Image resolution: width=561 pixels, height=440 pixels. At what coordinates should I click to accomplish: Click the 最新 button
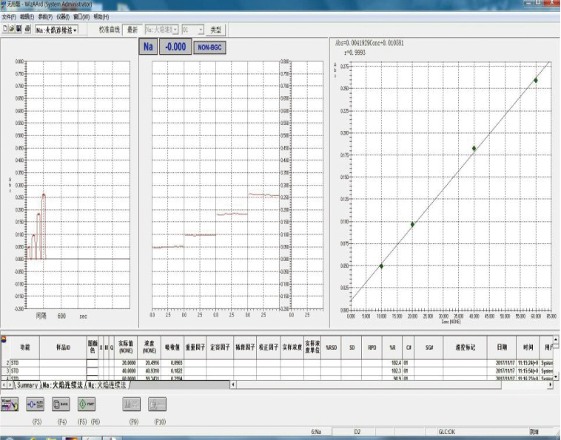point(132,30)
